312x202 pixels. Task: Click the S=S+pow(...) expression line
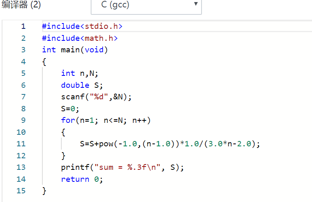pyautogui.click(x=170, y=144)
